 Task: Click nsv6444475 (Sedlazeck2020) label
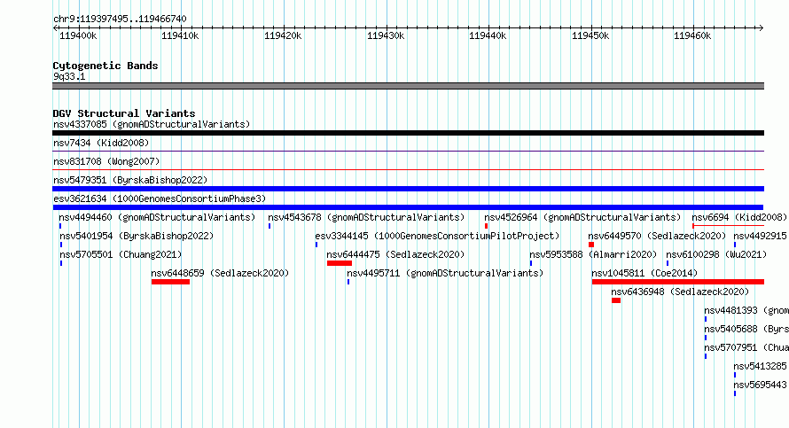coord(395,254)
